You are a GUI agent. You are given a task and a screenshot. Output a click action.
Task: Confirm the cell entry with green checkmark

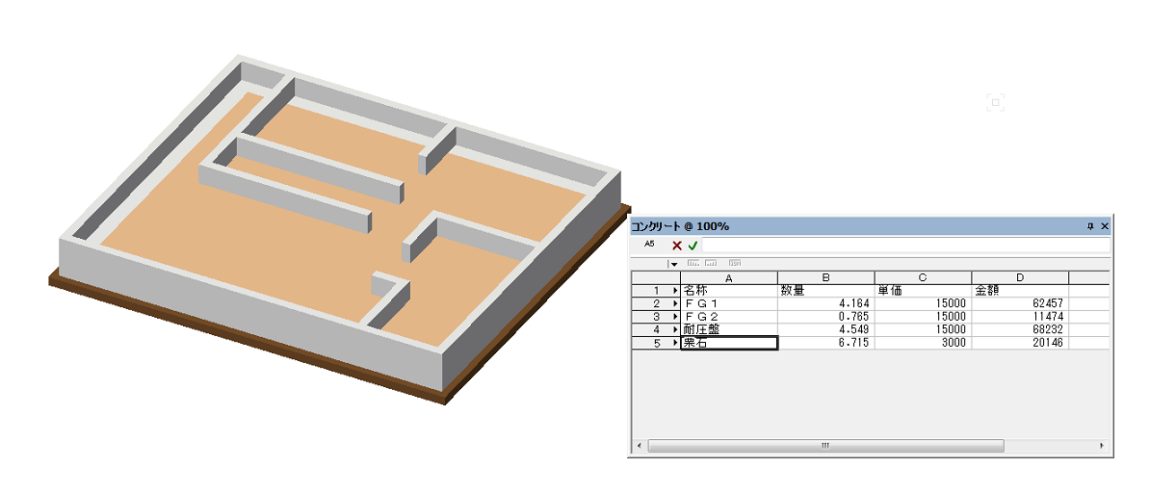pos(693,246)
